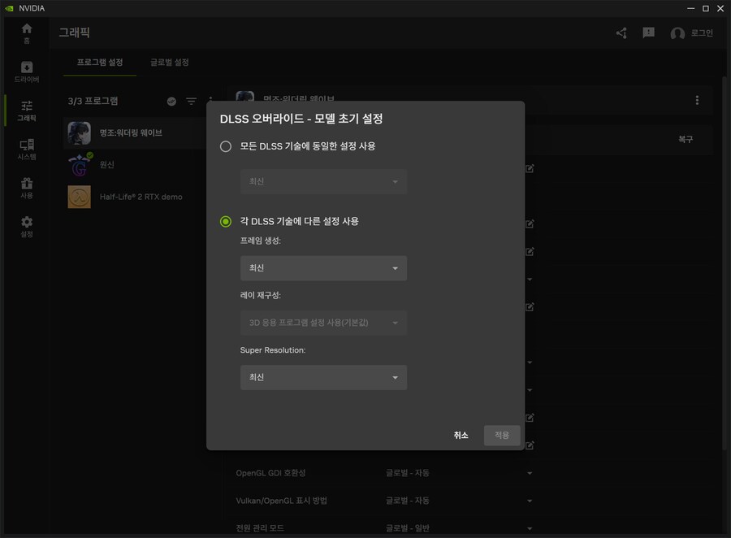The width and height of the screenshot is (731, 538).
Task: Open the feedback icon in header
Action: tap(648, 33)
